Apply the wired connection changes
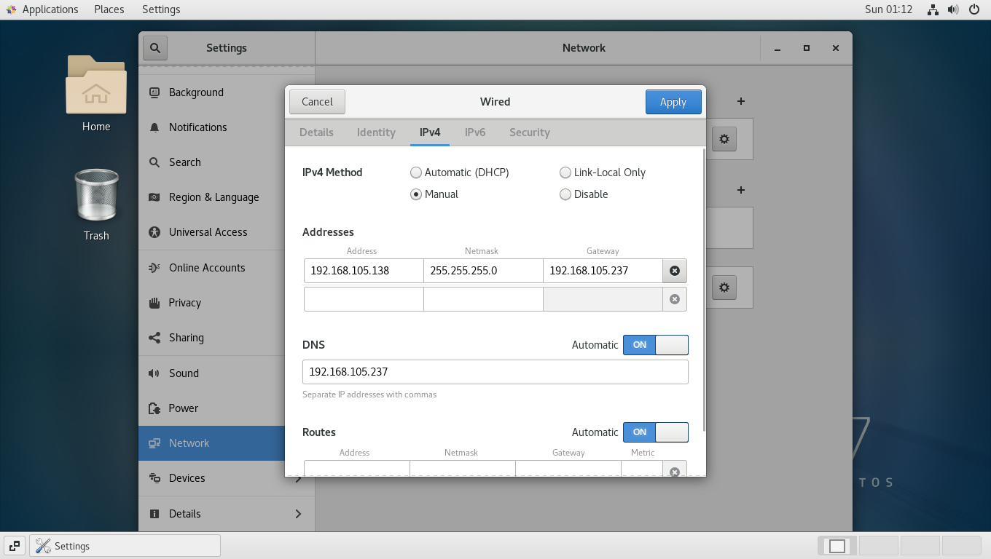The width and height of the screenshot is (991, 559). (x=673, y=102)
